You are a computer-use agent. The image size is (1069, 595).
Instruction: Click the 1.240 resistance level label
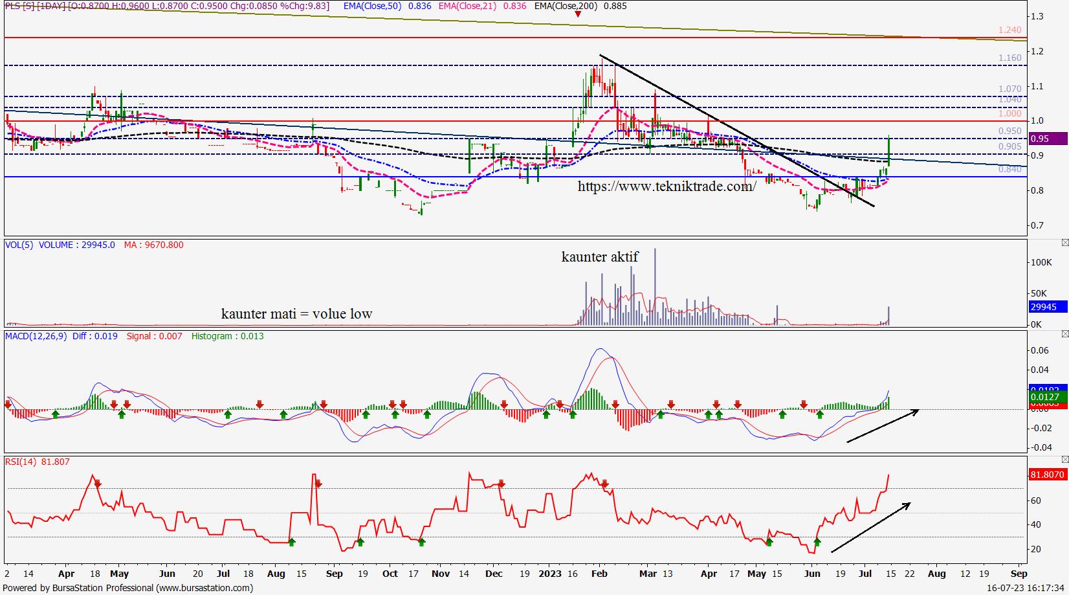point(1009,30)
